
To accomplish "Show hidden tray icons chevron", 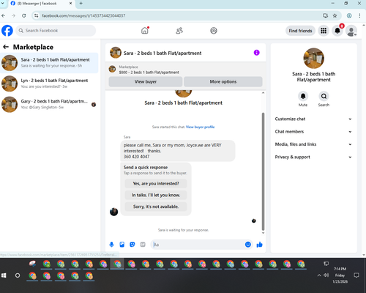I will pyautogui.click(x=319, y=275).
